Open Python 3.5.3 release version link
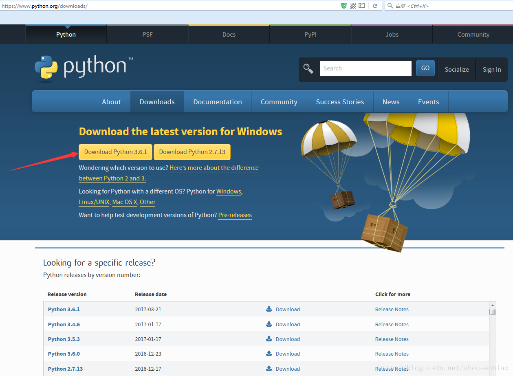Image resolution: width=513 pixels, height=376 pixels. tap(64, 339)
